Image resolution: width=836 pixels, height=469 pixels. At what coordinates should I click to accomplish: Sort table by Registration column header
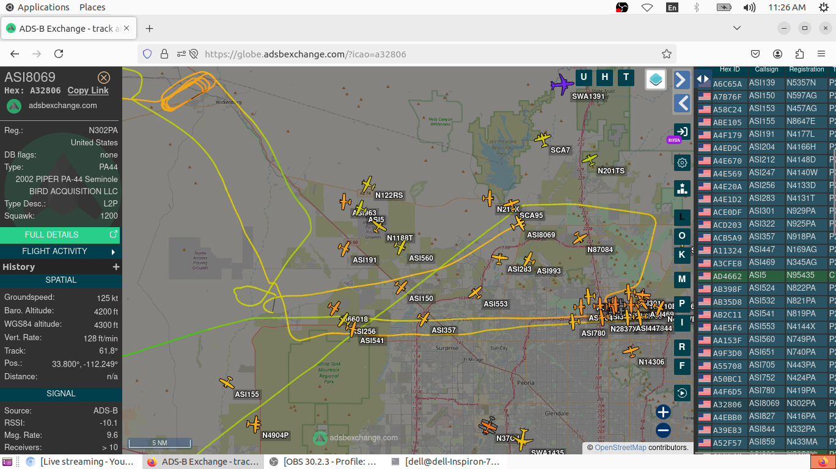coord(807,70)
